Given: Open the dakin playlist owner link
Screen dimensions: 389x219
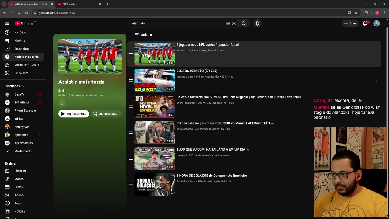Looking at the screenshot, I should (x=62, y=91).
